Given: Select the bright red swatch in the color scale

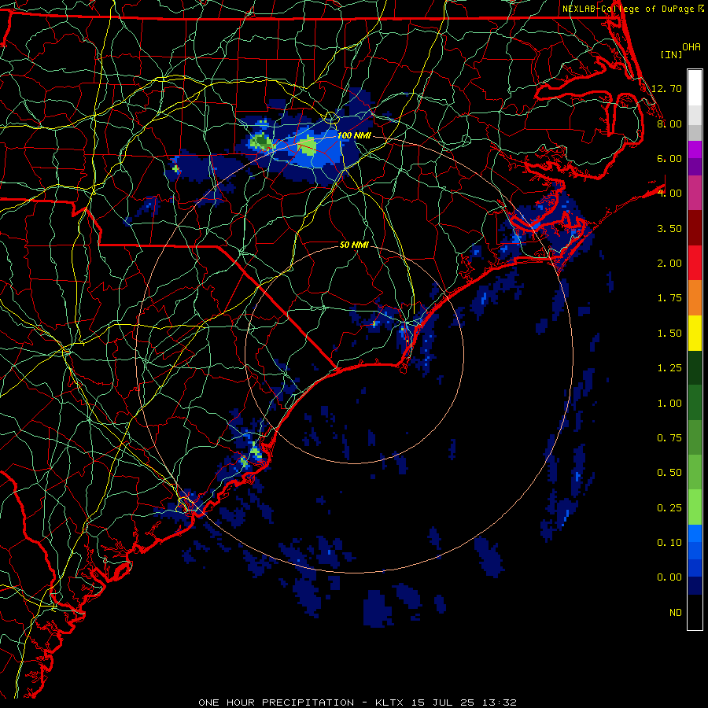Looking at the screenshot, I should click(x=695, y=263).
